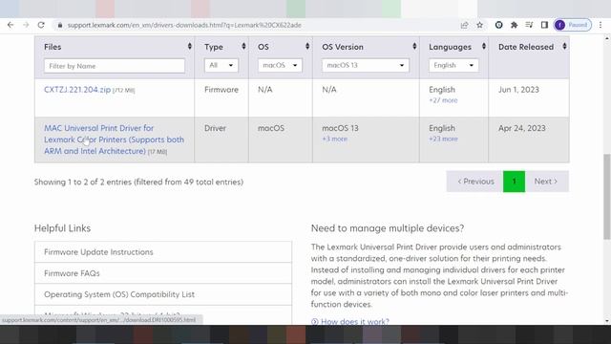Sort table by Type column arrows
The height and width of the screenshot is (344, 611).
(243, 47)
